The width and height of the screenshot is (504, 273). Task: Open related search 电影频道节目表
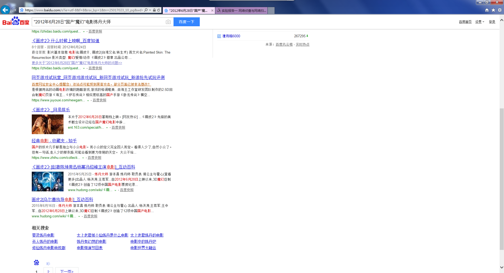click(90, 248)
